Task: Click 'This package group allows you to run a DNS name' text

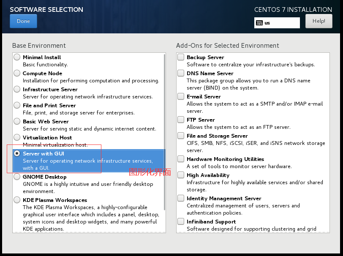Action: click(x=248, y=81)
